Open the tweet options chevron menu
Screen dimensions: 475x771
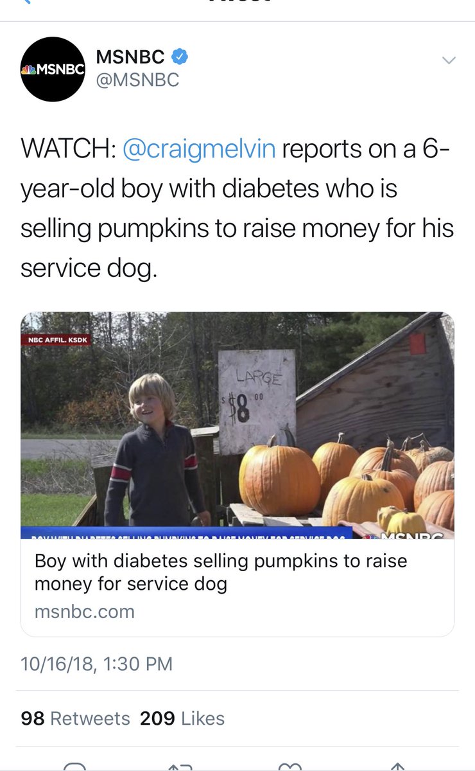(449, 60)
